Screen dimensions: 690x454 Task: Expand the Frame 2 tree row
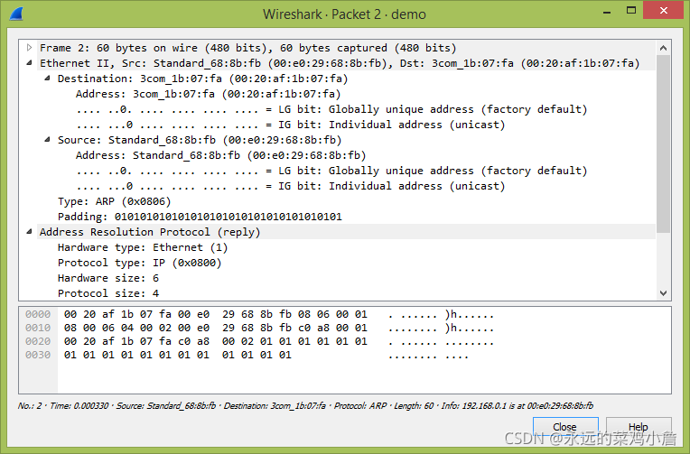[29, 48]
